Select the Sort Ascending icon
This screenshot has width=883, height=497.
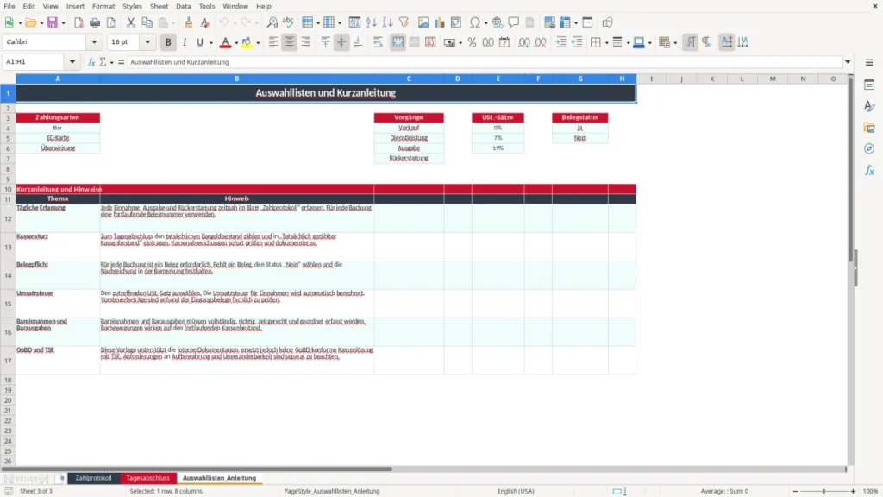(371, 22)
